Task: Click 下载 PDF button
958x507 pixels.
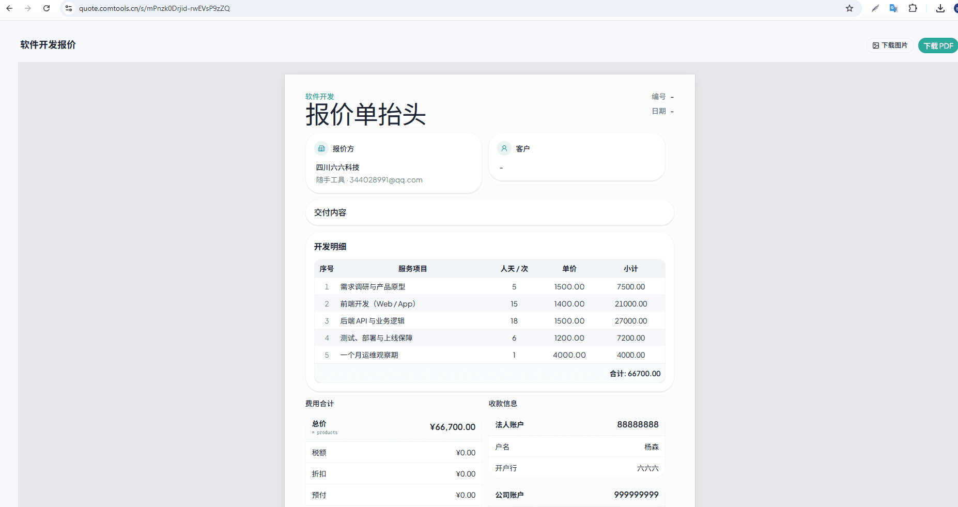Action: [938, 45]
